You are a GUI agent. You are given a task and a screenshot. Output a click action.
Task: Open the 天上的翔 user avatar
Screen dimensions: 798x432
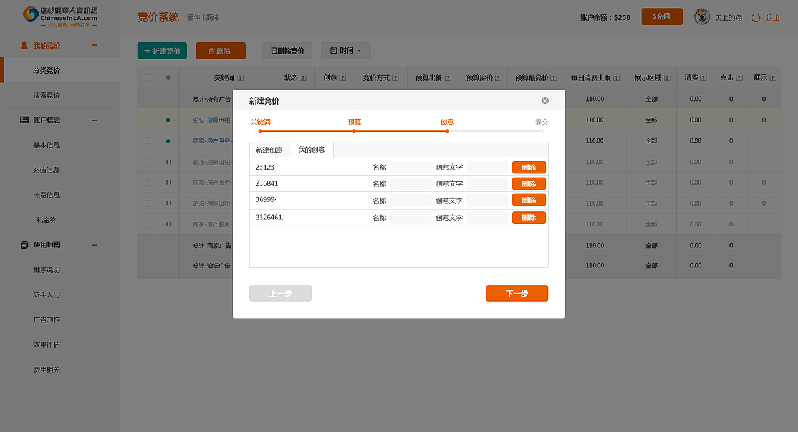[701, 17]
